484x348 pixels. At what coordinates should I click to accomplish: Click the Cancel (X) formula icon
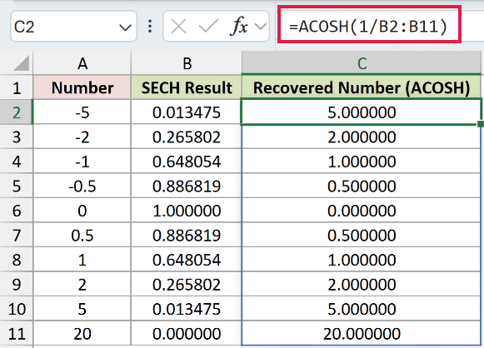[x=179, y=26]
